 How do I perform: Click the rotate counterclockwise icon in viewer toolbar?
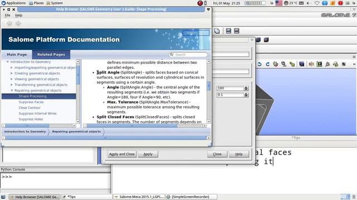point(259,64)
